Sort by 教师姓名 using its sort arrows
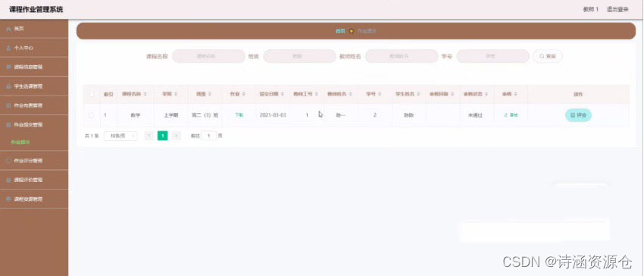 pyautogui.click(x=350, y=94)
